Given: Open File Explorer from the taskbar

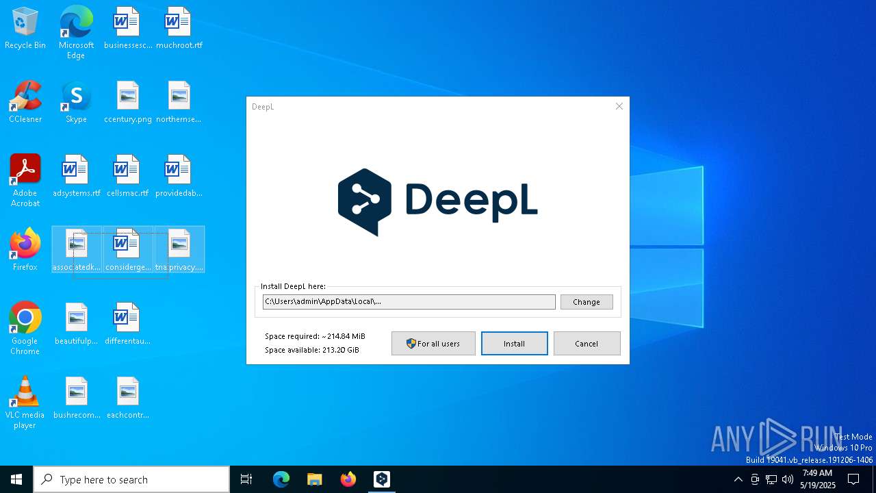Looking at the screenshot, I should pos(314,479).
